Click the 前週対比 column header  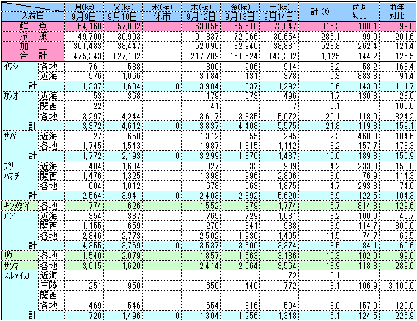click(x=361, y=12)
